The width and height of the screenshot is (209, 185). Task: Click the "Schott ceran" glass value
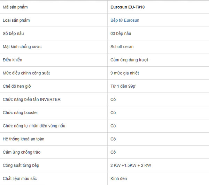click(122, 47)
